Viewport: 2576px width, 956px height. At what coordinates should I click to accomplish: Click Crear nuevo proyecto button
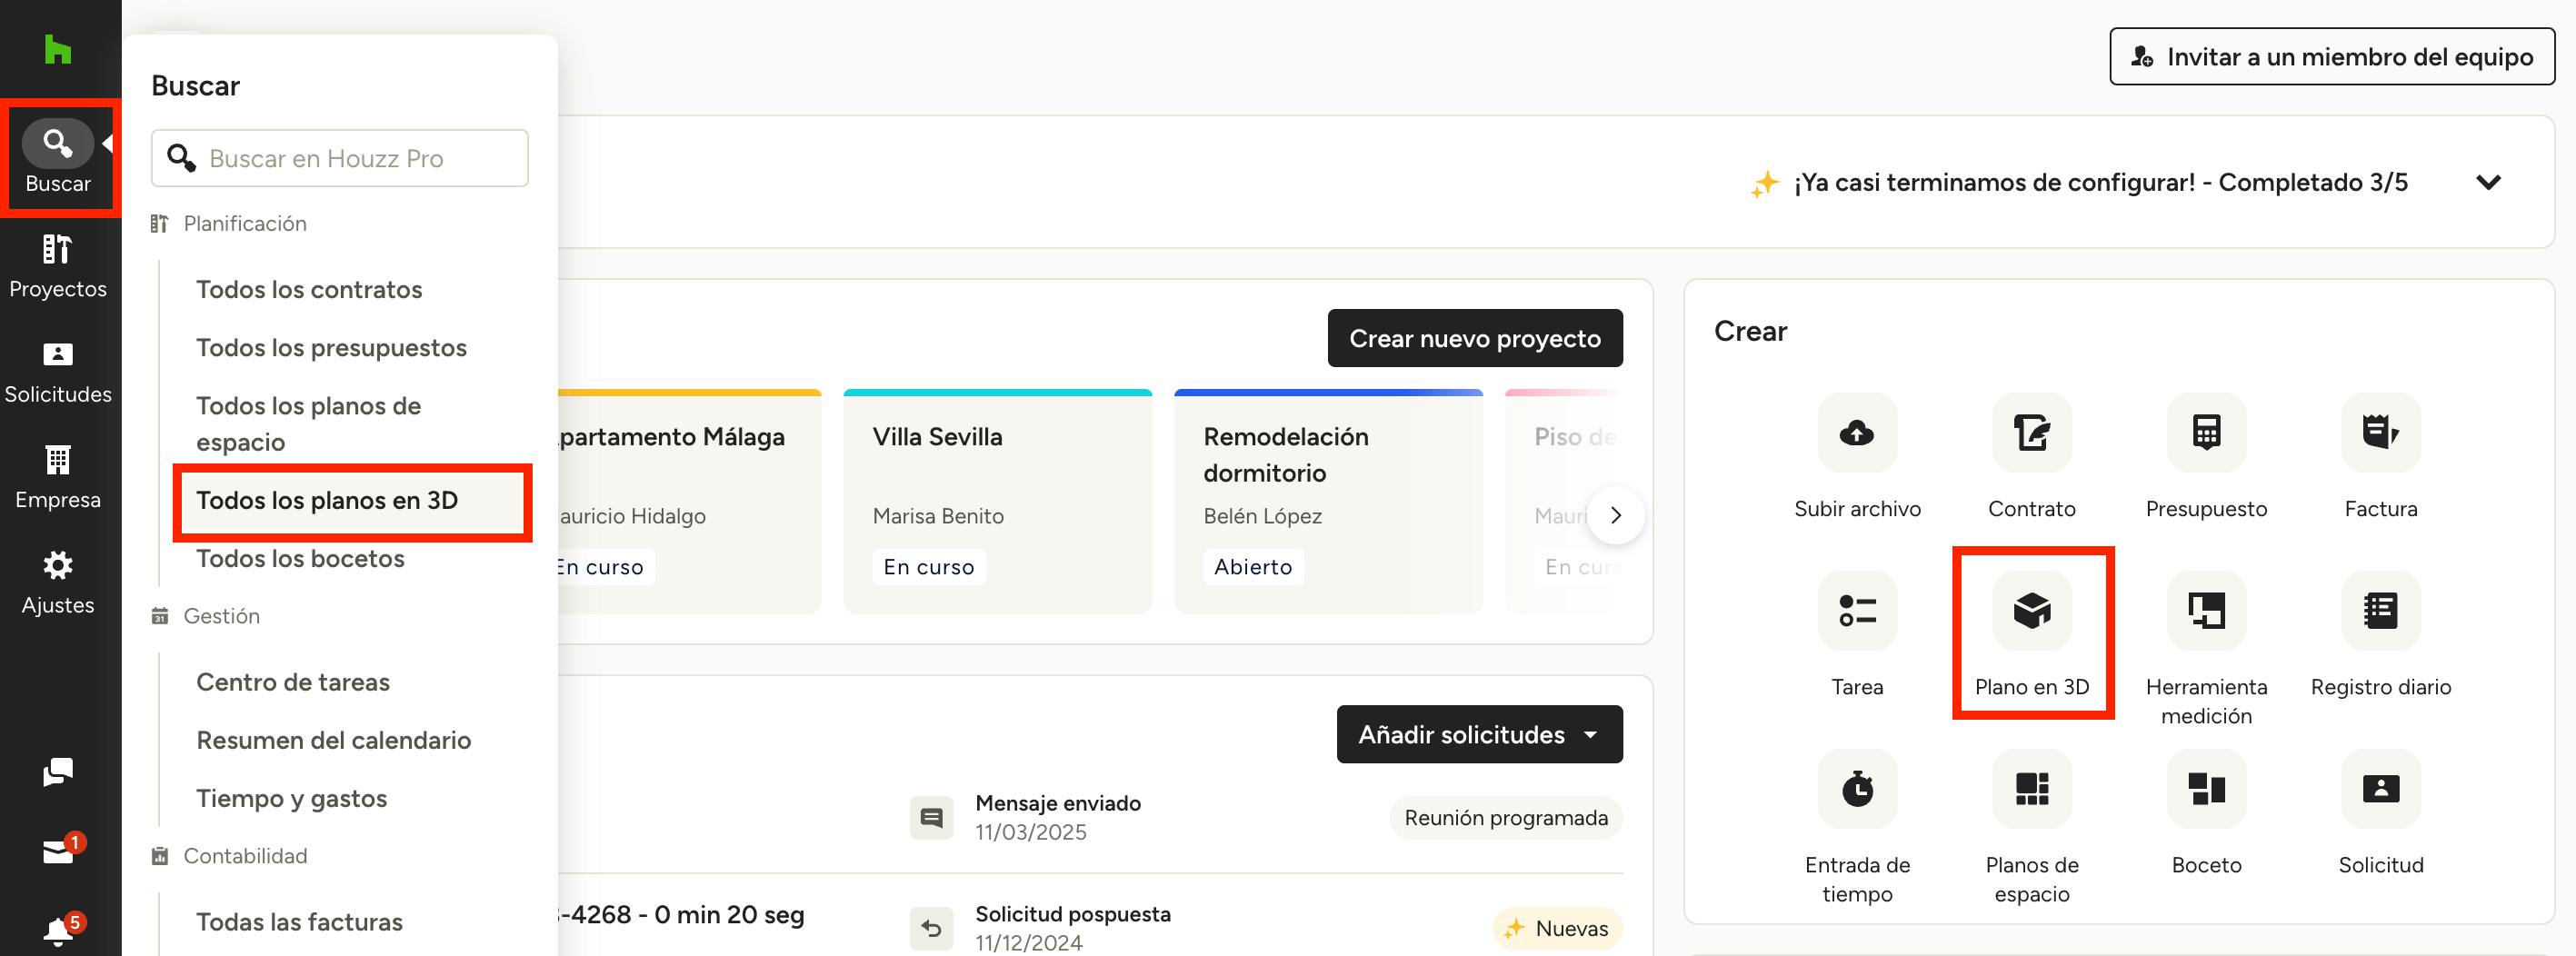coord(1474,339)
